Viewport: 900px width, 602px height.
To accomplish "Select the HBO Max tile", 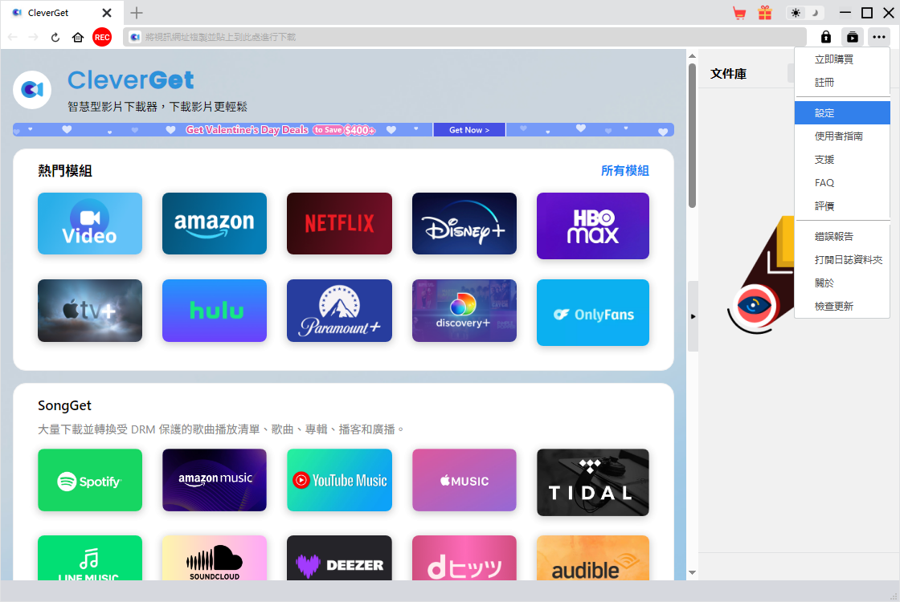I will tap(593, 226).
